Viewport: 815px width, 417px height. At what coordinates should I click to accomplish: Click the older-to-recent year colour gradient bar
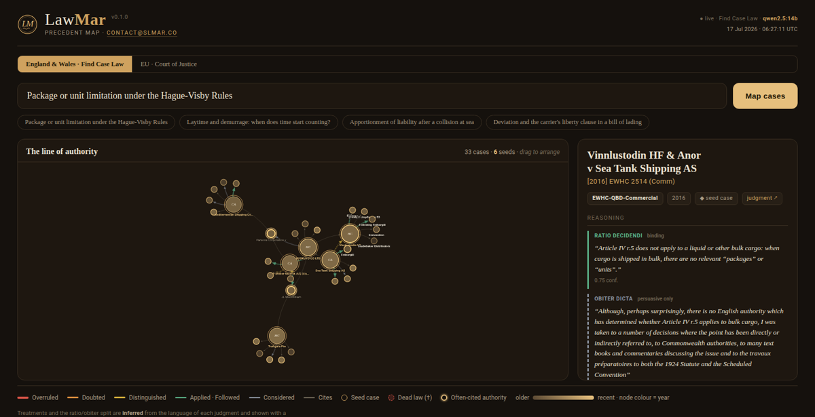[563, 397]
